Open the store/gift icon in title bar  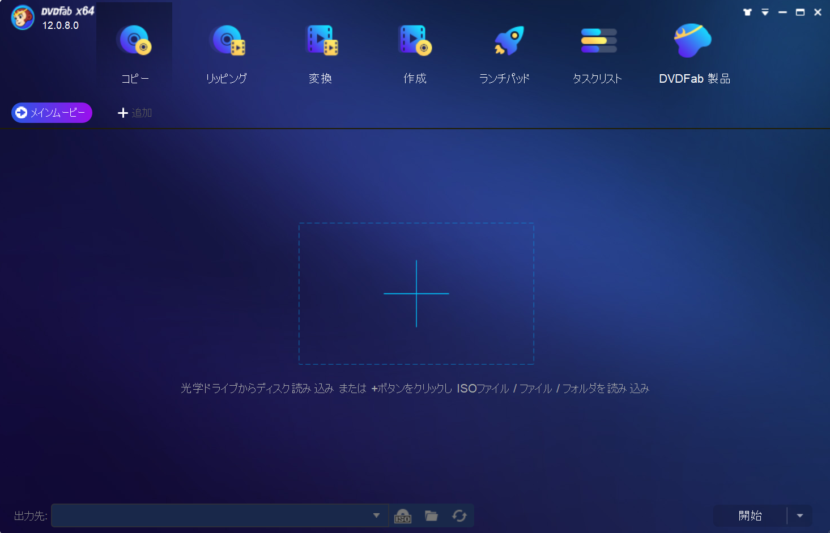(x=747, y=11)
